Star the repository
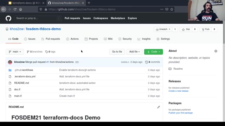Image resolution: width=225 pixels, height=126 pixels. click(186, 29)
